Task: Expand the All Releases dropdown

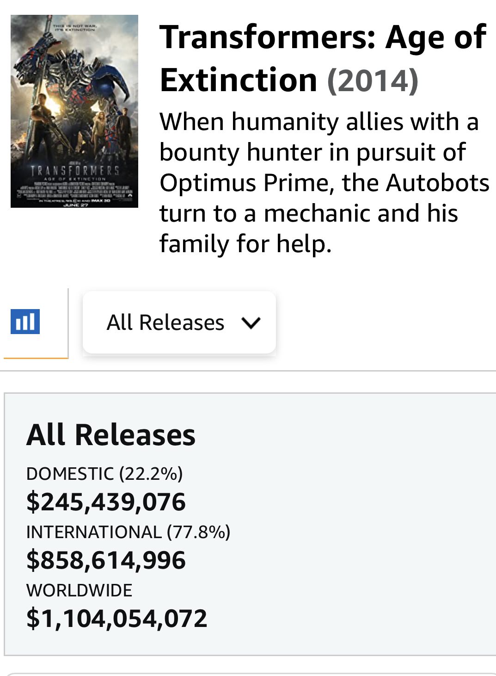Action: [179, 322]
